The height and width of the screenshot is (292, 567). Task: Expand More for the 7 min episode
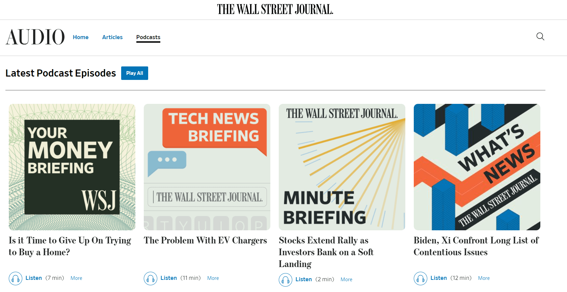point(76,278)
